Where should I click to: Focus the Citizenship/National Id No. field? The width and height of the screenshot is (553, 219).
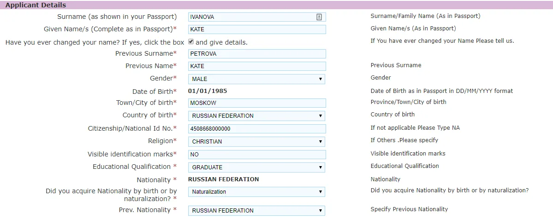[257, 129]
